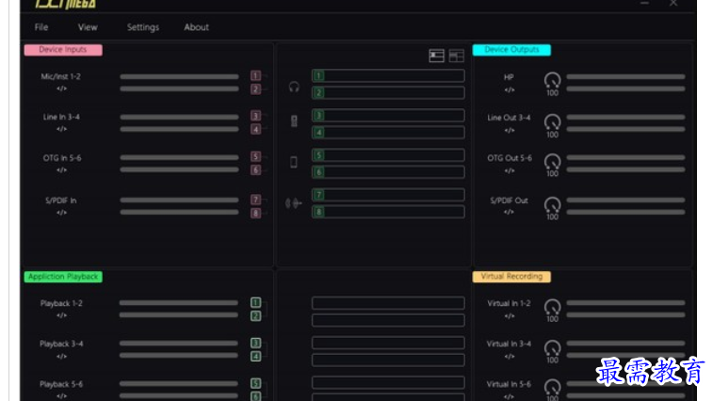Click the S/PDIF connector icon beside outputs 7-8
713x401 pixels.
coord(294,203)
